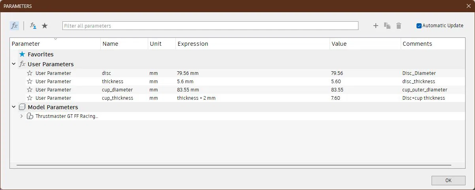Show only user parameters filter icon
The width and height of the screenshot is (475, 190).
(x=33, y=26)
